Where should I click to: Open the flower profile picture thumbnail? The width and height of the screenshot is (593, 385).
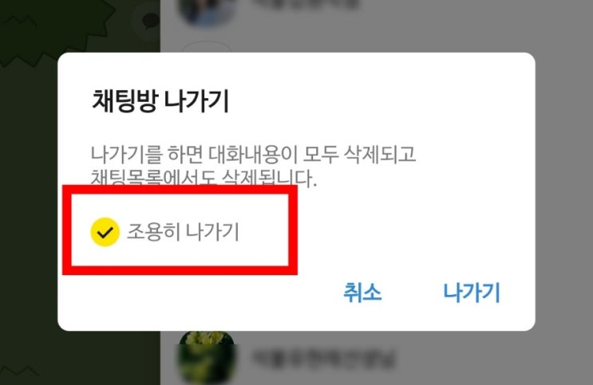point(206,356)
